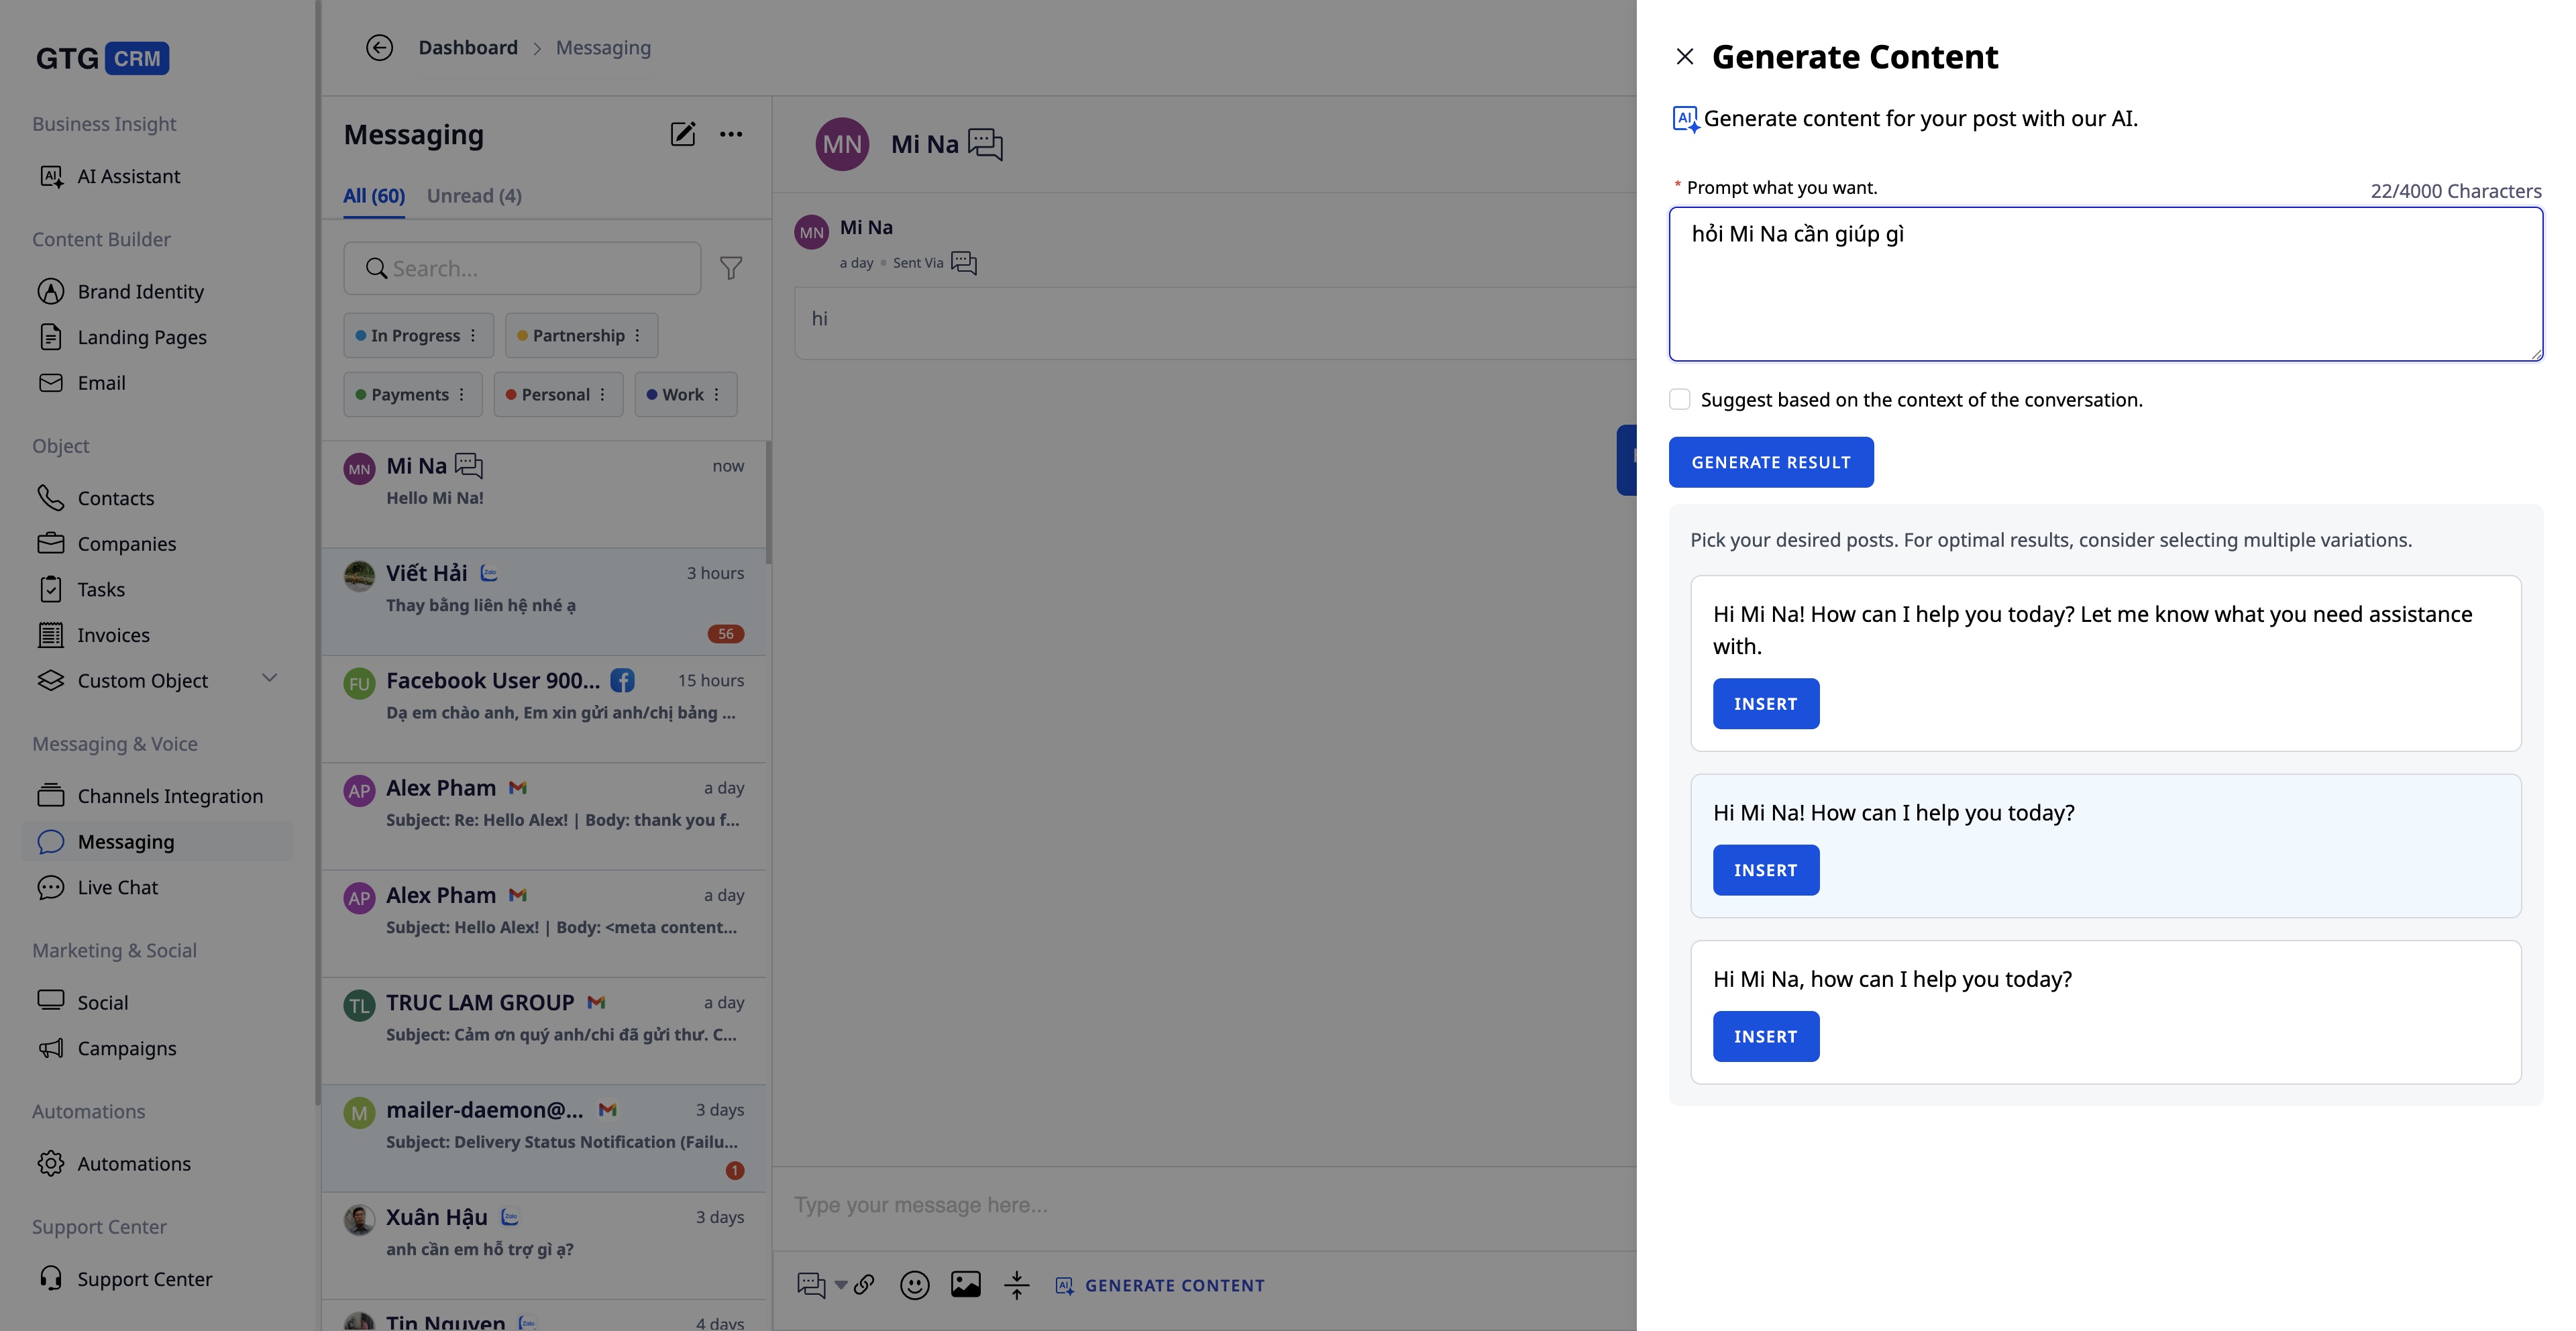Open the Messaging three-dots options menu
Screen dimensions: 2576x1331
coord(731,134)
